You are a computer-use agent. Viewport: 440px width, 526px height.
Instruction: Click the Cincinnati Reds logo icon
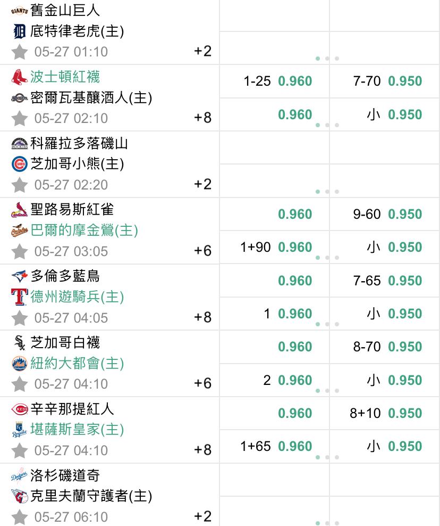(19, 409)
